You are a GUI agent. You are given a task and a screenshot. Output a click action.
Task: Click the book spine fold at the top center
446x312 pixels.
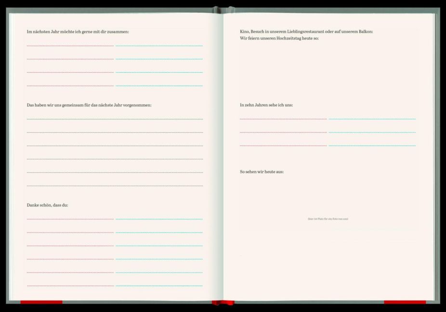coord(223,10)
